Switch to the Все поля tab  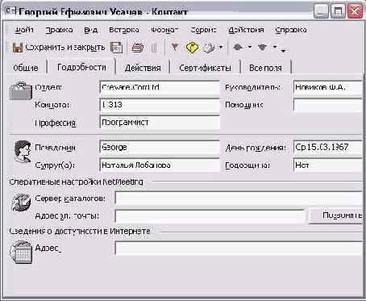coord(265,68)
